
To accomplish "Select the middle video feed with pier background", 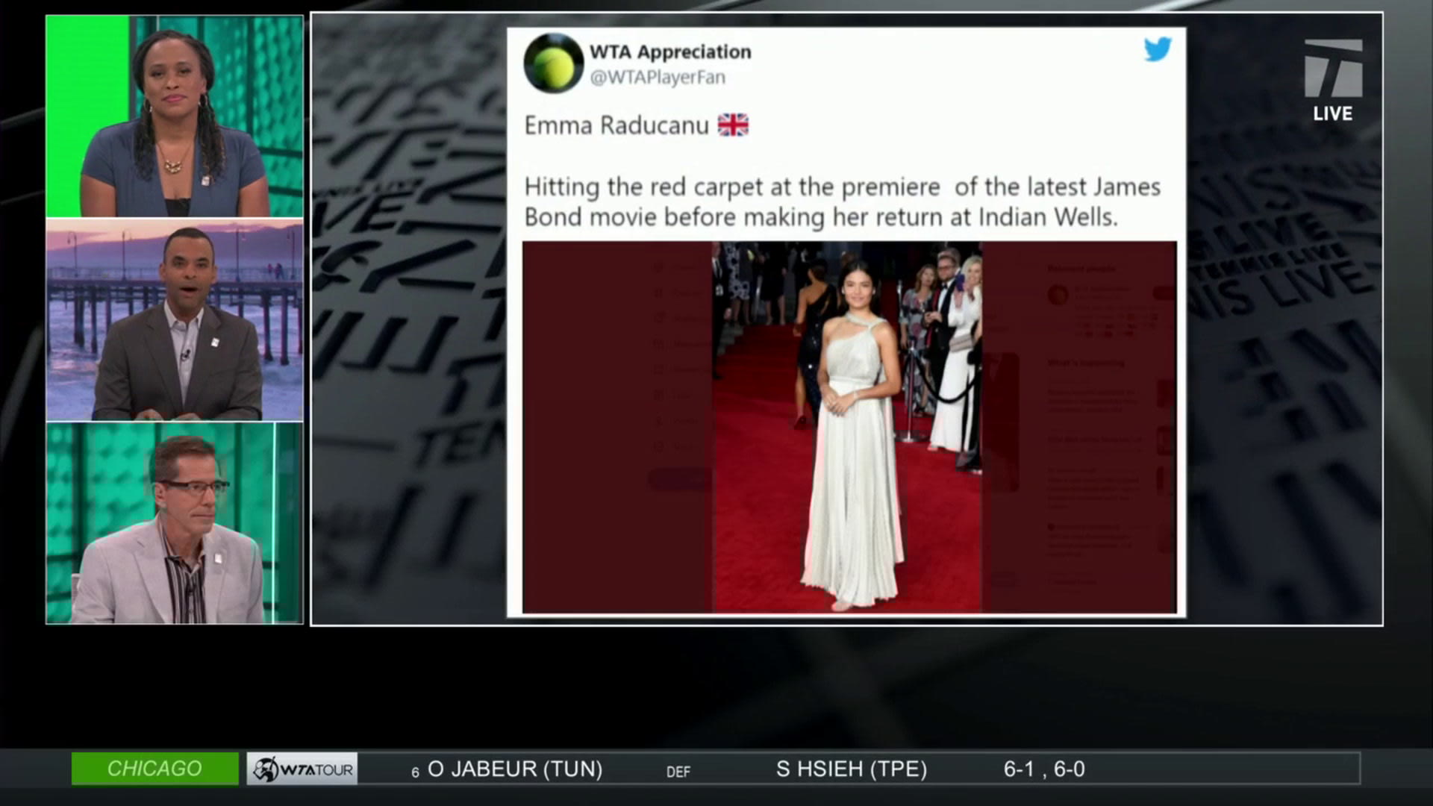I will click(175, 320).
